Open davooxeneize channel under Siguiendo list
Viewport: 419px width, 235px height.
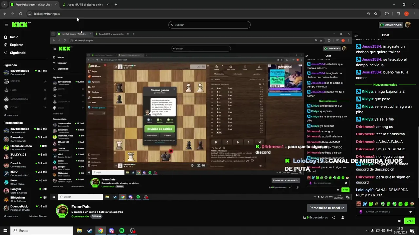click(25, 72)
